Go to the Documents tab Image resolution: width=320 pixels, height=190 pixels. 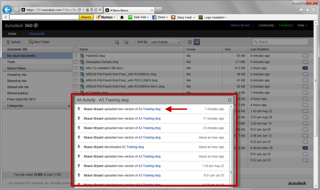coord(37,34)
